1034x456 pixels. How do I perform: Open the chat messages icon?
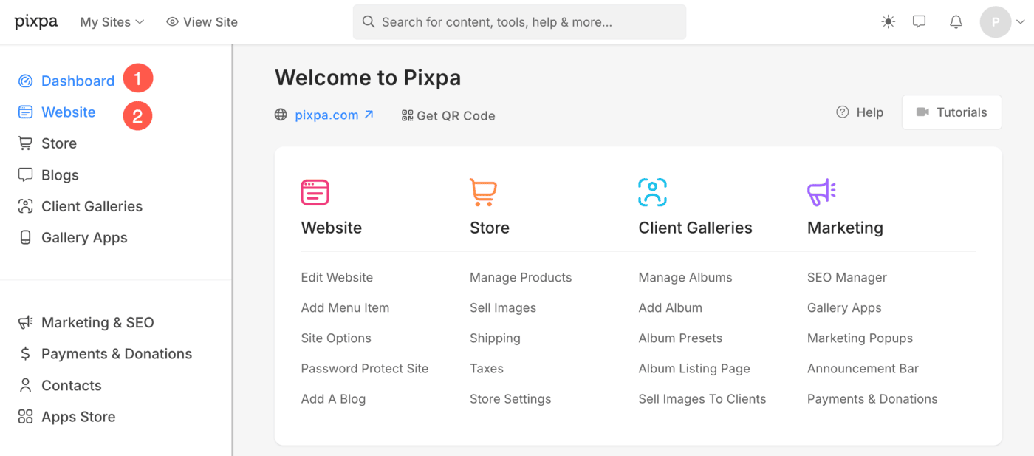pyautogui.click(x=919, y=22)
